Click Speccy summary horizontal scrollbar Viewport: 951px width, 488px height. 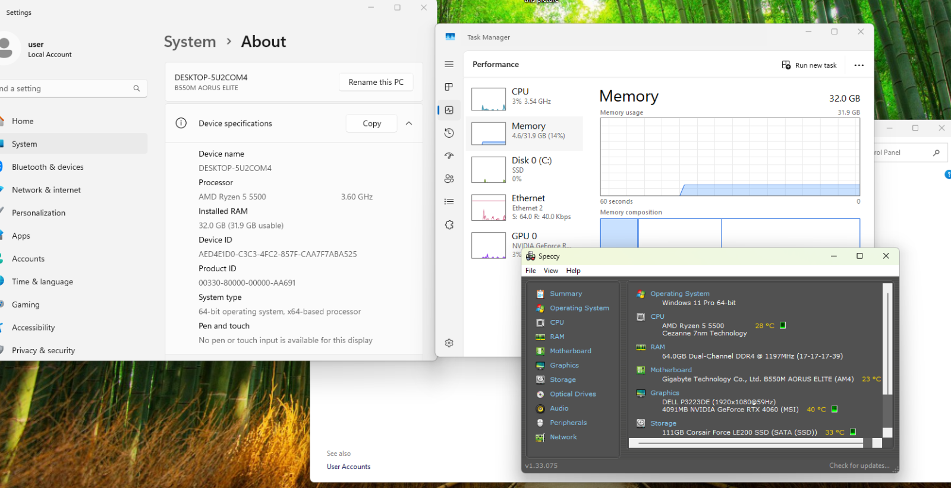coord(755,443)
